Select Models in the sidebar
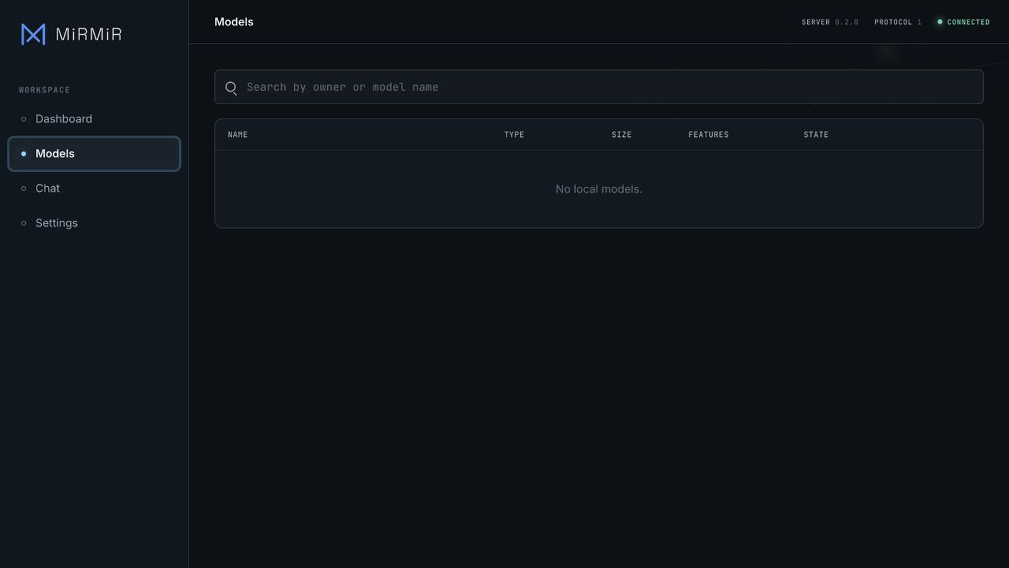 pyautogui.click(x=94, y=153)
